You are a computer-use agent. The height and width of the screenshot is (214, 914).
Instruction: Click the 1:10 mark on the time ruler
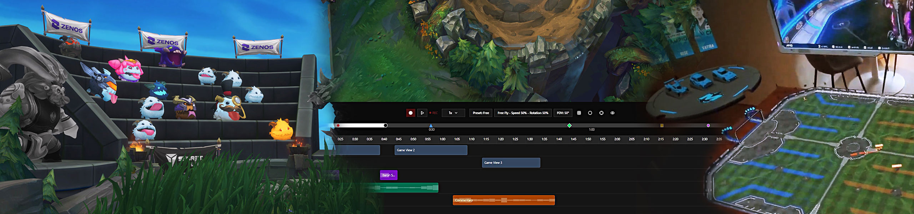[471, 139]
